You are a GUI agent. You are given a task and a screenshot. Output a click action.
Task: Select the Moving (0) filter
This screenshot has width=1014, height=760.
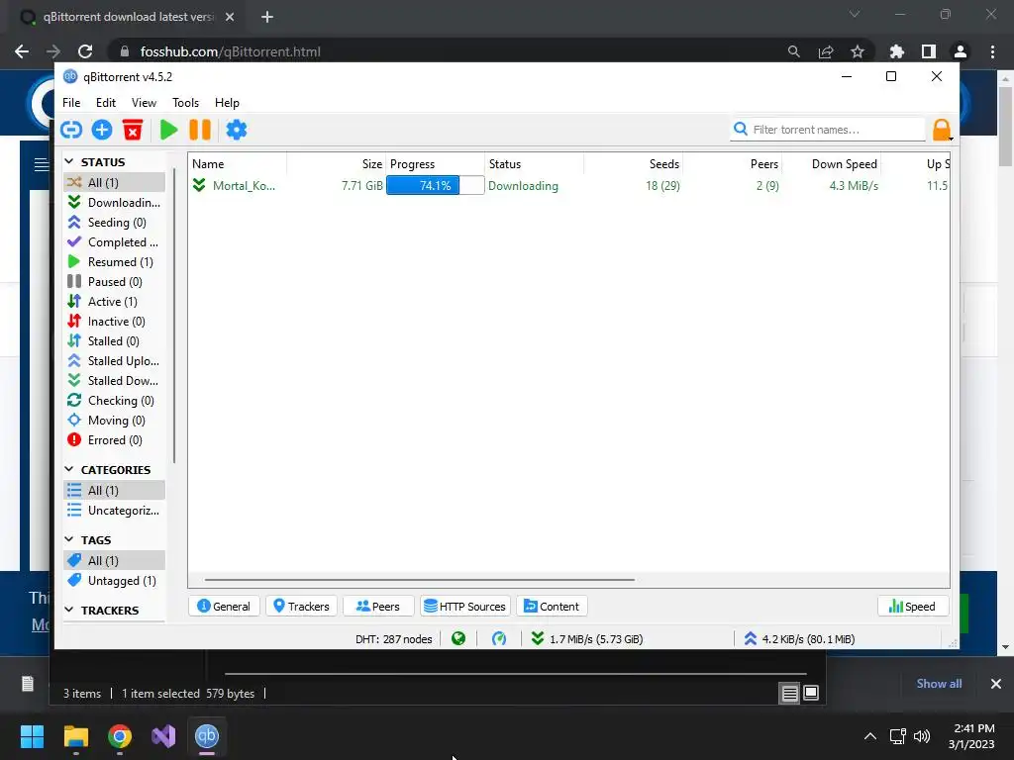115,420
